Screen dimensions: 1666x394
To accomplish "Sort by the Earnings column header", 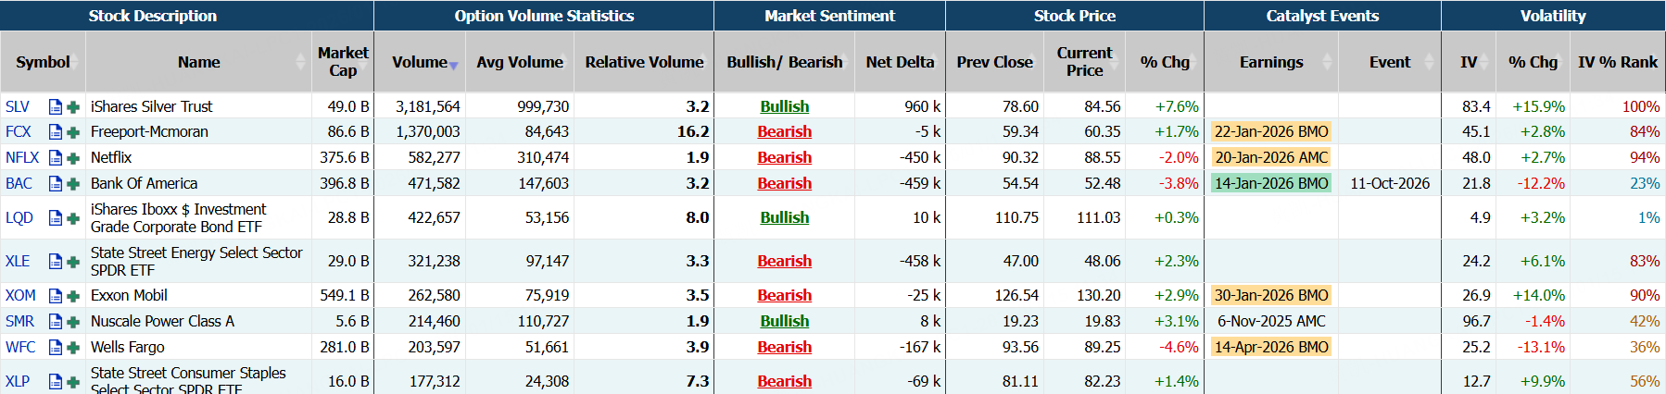I will (1270, 62).
